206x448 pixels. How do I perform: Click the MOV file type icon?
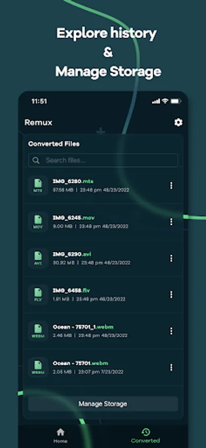[38, 222]
